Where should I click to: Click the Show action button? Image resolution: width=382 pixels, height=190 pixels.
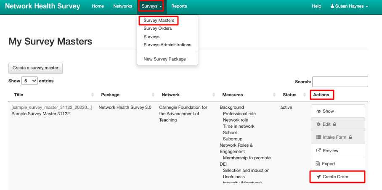(338, 111)
